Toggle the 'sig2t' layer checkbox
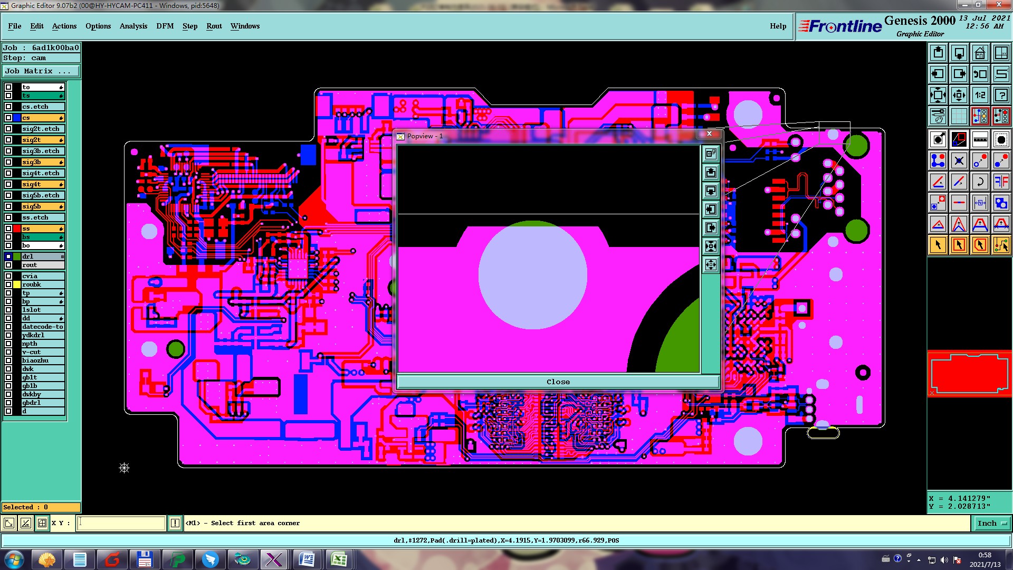 point(8,140)
